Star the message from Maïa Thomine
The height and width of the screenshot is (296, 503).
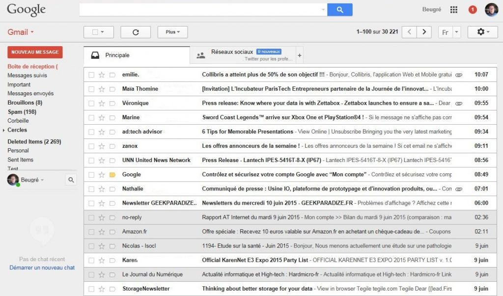click(x=102, y=89)
